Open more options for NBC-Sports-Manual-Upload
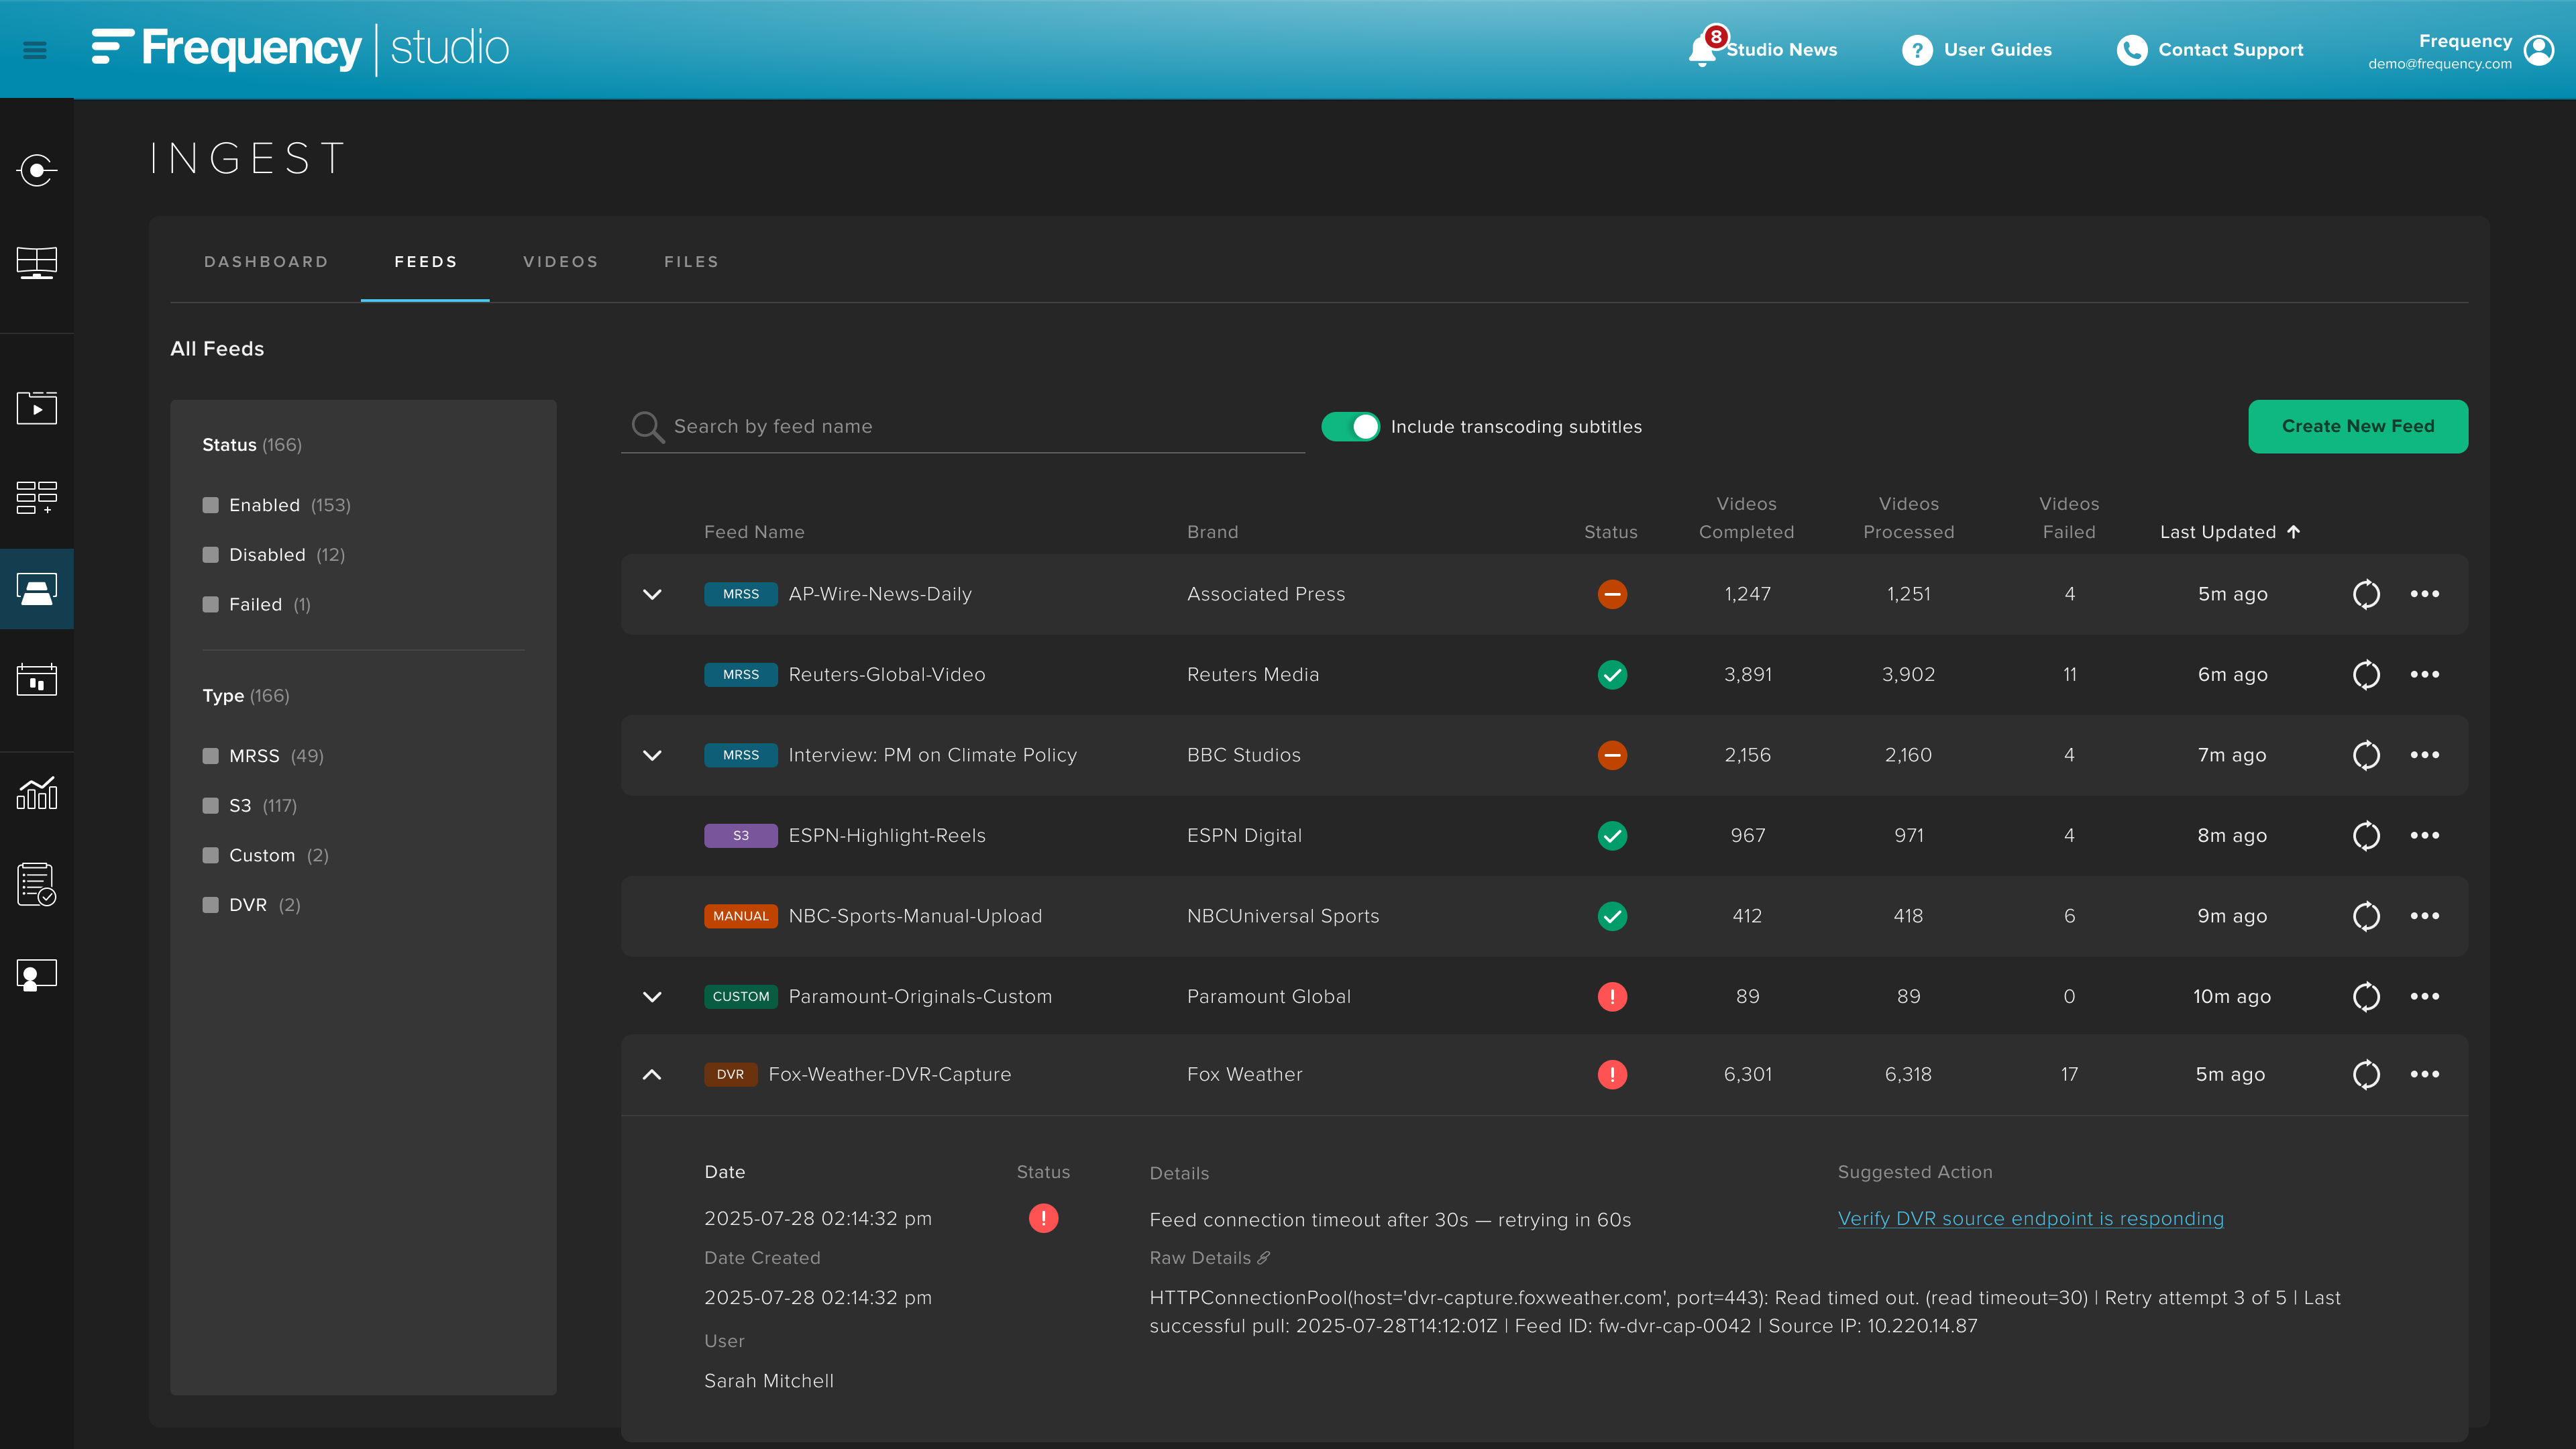Image resolution: width=2576 pixels, height=1449 pixels. [2425, 916]
